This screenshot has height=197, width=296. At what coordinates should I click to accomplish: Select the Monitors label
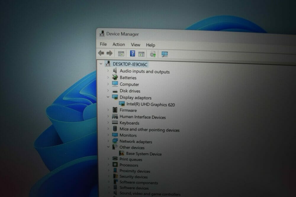pos(128,135)
